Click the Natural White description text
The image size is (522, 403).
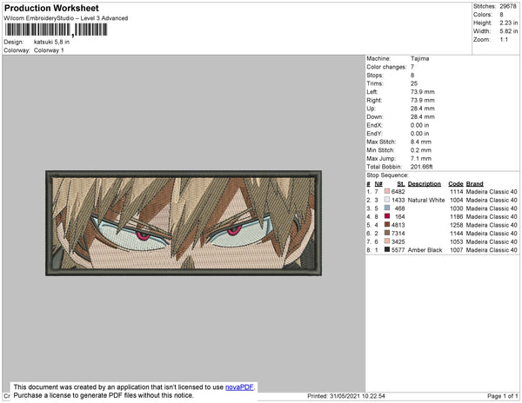tap(426, 200)
